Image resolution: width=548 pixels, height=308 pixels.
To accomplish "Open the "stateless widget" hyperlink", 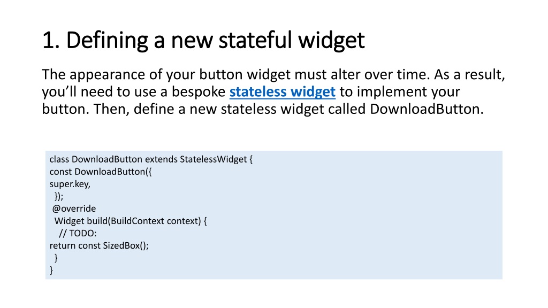I will coord(282,92).
